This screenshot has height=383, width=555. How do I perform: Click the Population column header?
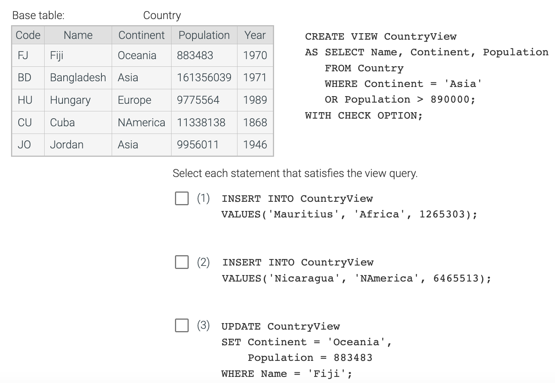point(204,35)
